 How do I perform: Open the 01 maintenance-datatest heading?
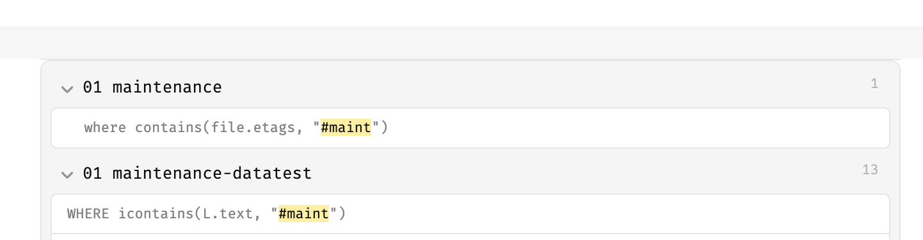tap(197, 173)
